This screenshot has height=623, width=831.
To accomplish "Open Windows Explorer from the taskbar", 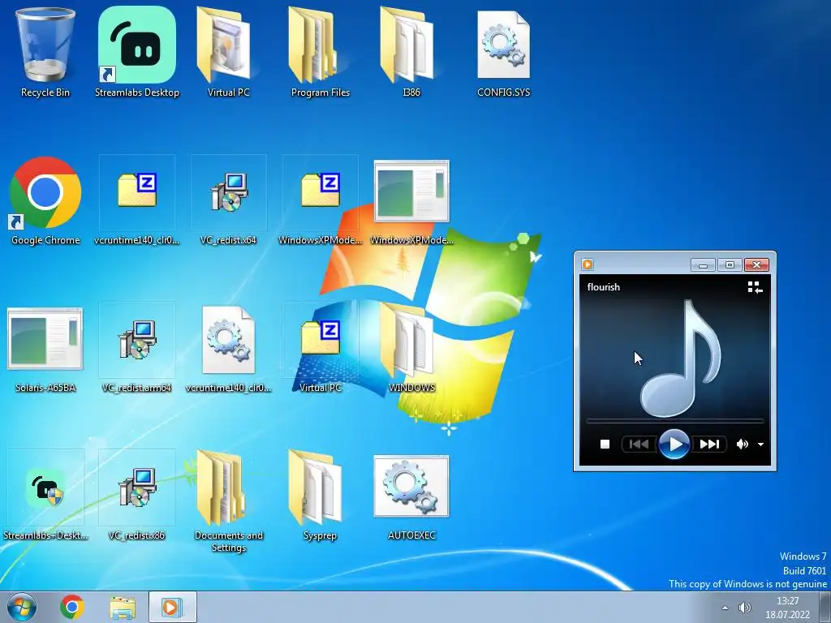I will 123,607.
